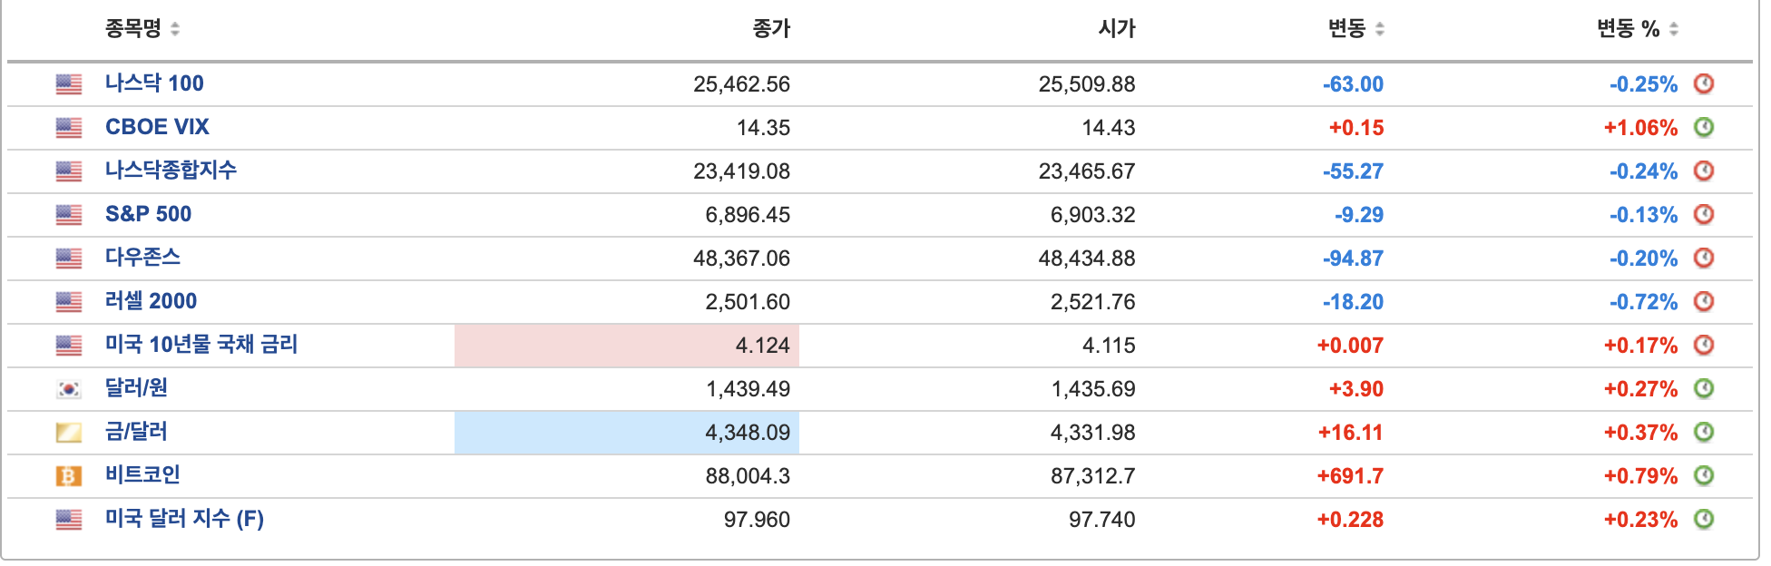This screenshot has height=566, width=1771.
Task: Click the 러셀 2000 closing price 2,501.60
Action: [x=748, y=302]
